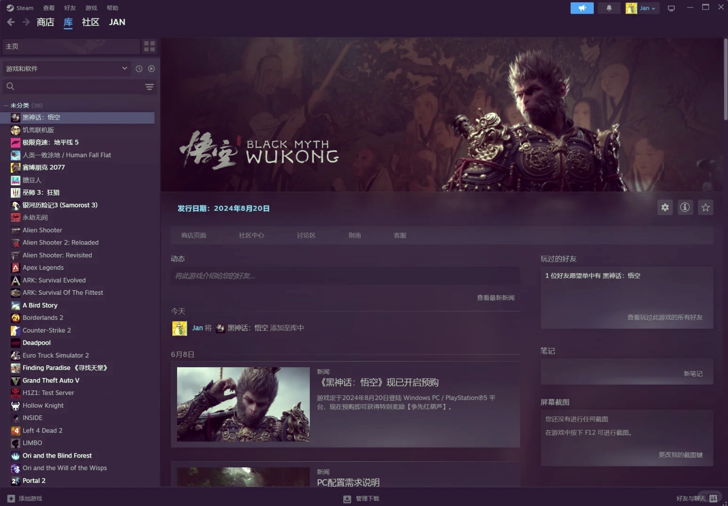728x506 pixels.
Task: Click the Jan user avatar in activity
Action: click(180, 328)
